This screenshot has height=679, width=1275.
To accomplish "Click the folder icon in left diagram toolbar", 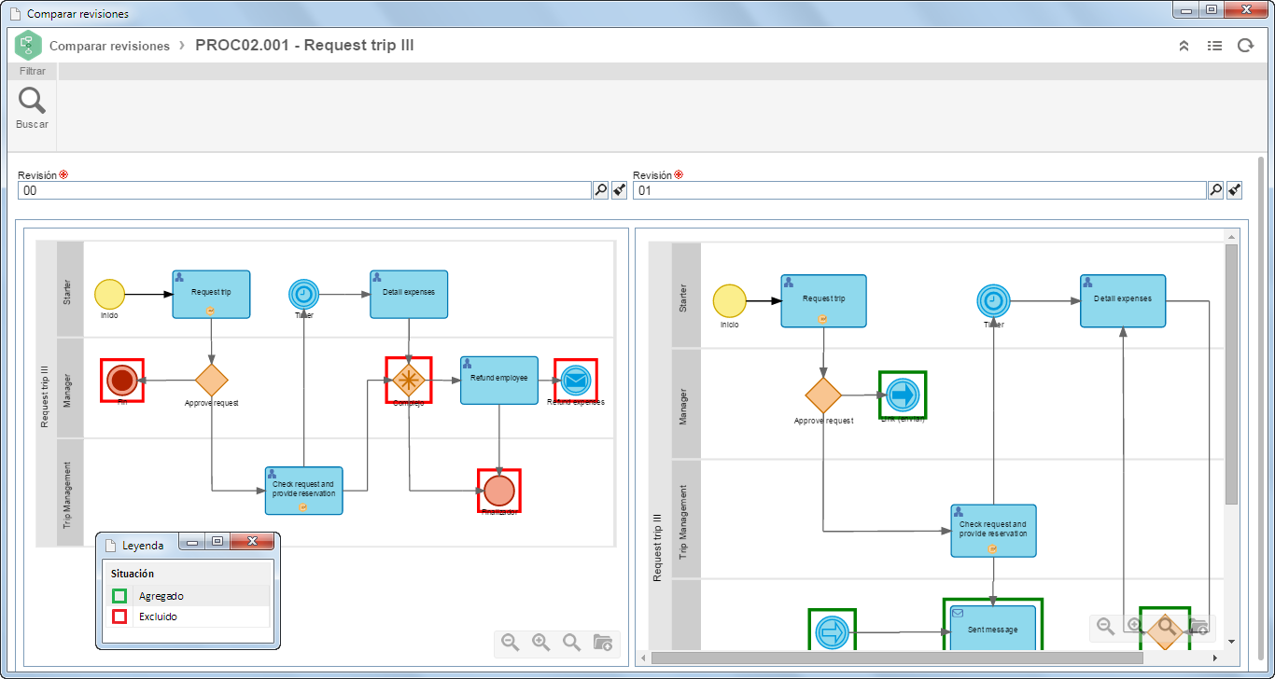I will (603, 643).
